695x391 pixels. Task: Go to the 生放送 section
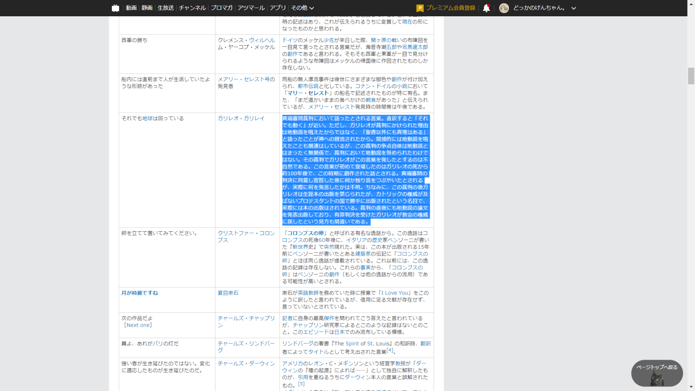(x=166, y=8)
